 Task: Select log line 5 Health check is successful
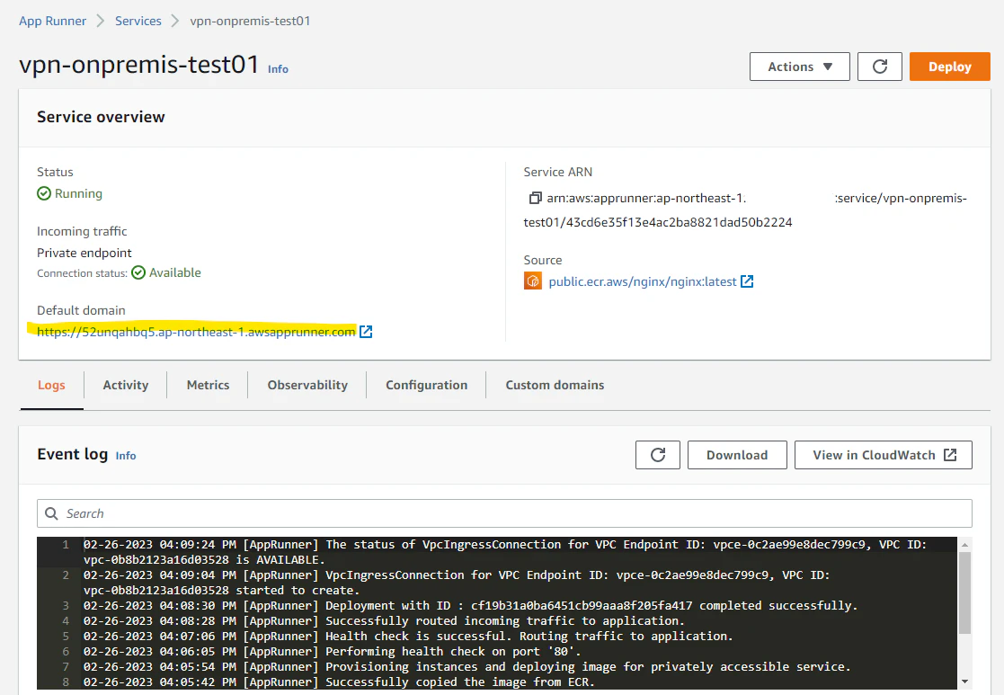[x=408, y=636]
